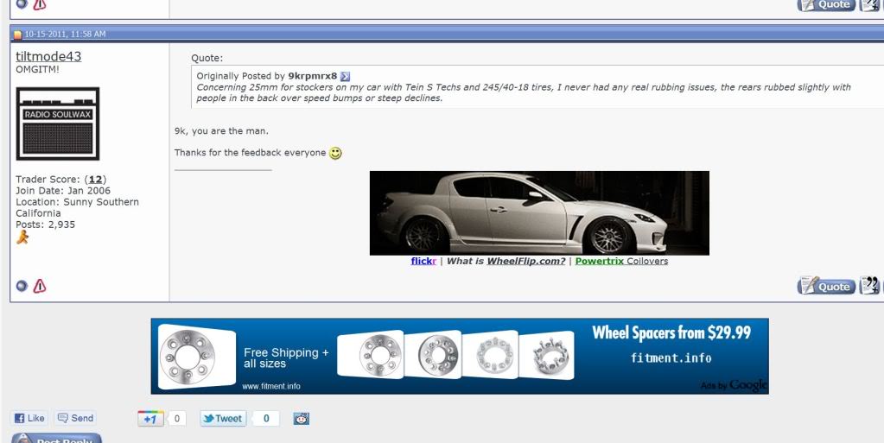Click the Facebook Like button
Image resolution: width=884 pixels, height=443 pixels.
(29, 418)
